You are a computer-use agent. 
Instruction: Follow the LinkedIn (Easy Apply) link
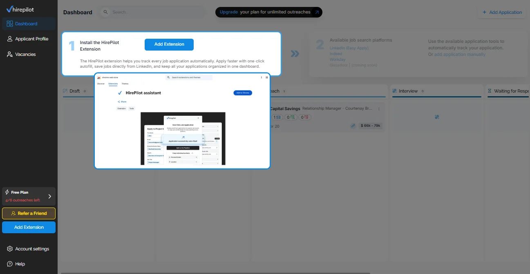(x=349, y=48)
